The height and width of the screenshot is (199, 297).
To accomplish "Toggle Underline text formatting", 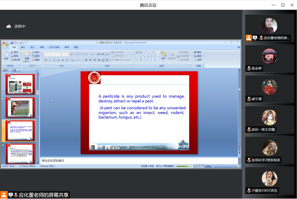I will point(54,60).
